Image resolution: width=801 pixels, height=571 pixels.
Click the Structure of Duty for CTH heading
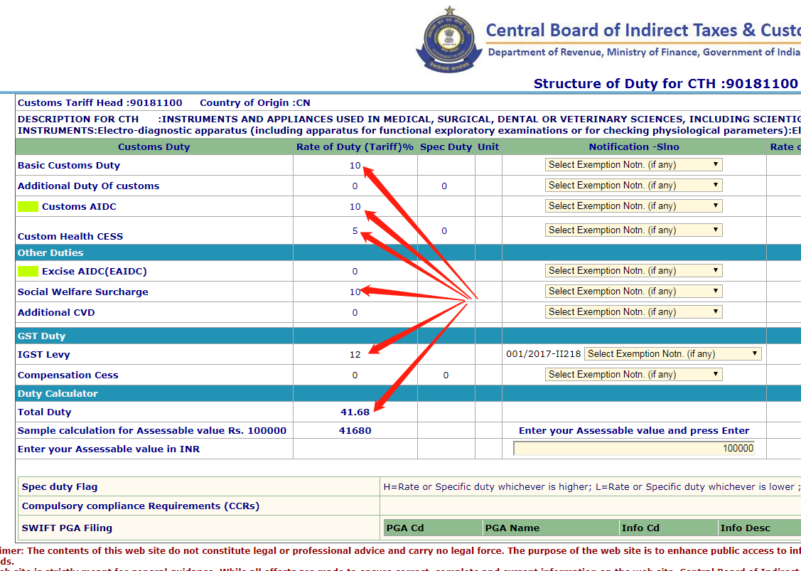666,83
